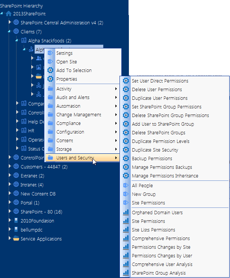Click the globe icon next to Clients (7)
230x278 pixels.
pyautogui.click(x=16, y=32)
